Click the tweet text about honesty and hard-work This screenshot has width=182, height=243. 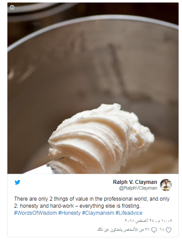click(92, 202)
